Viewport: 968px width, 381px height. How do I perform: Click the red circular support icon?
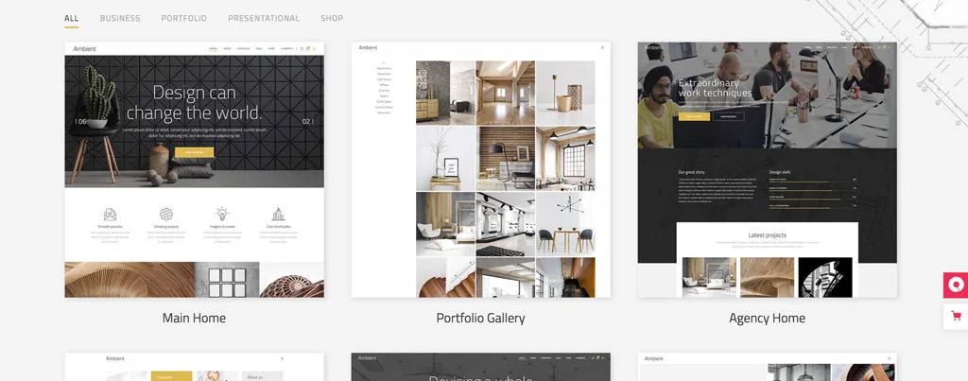coord(955,286)
